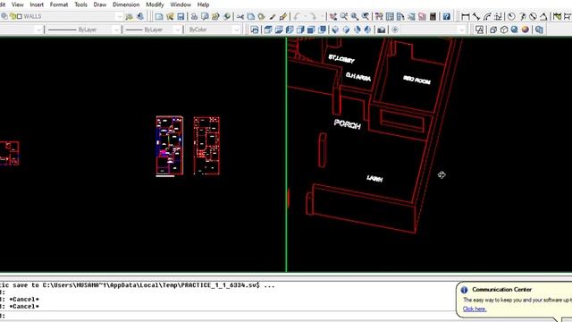Activate the Pan realtime tool
The width and height of the screenshot is (572, 322).
(333, 16)
